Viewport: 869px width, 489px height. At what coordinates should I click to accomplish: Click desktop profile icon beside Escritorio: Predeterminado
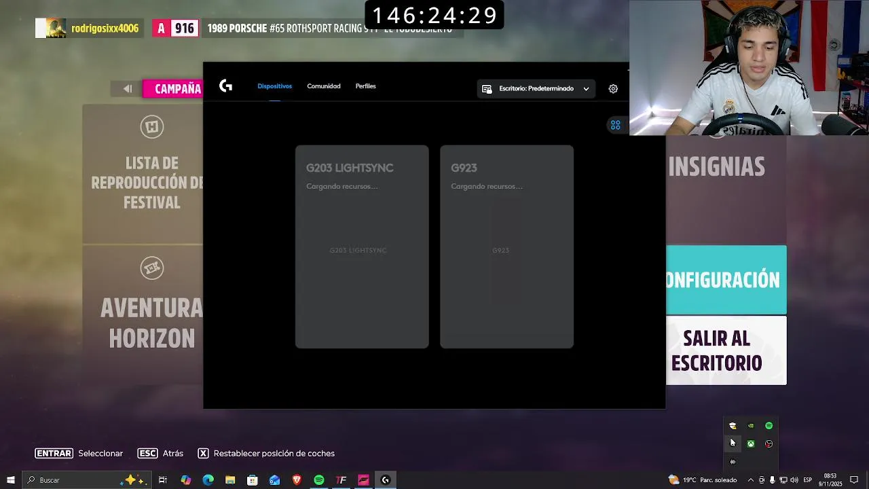487,89
